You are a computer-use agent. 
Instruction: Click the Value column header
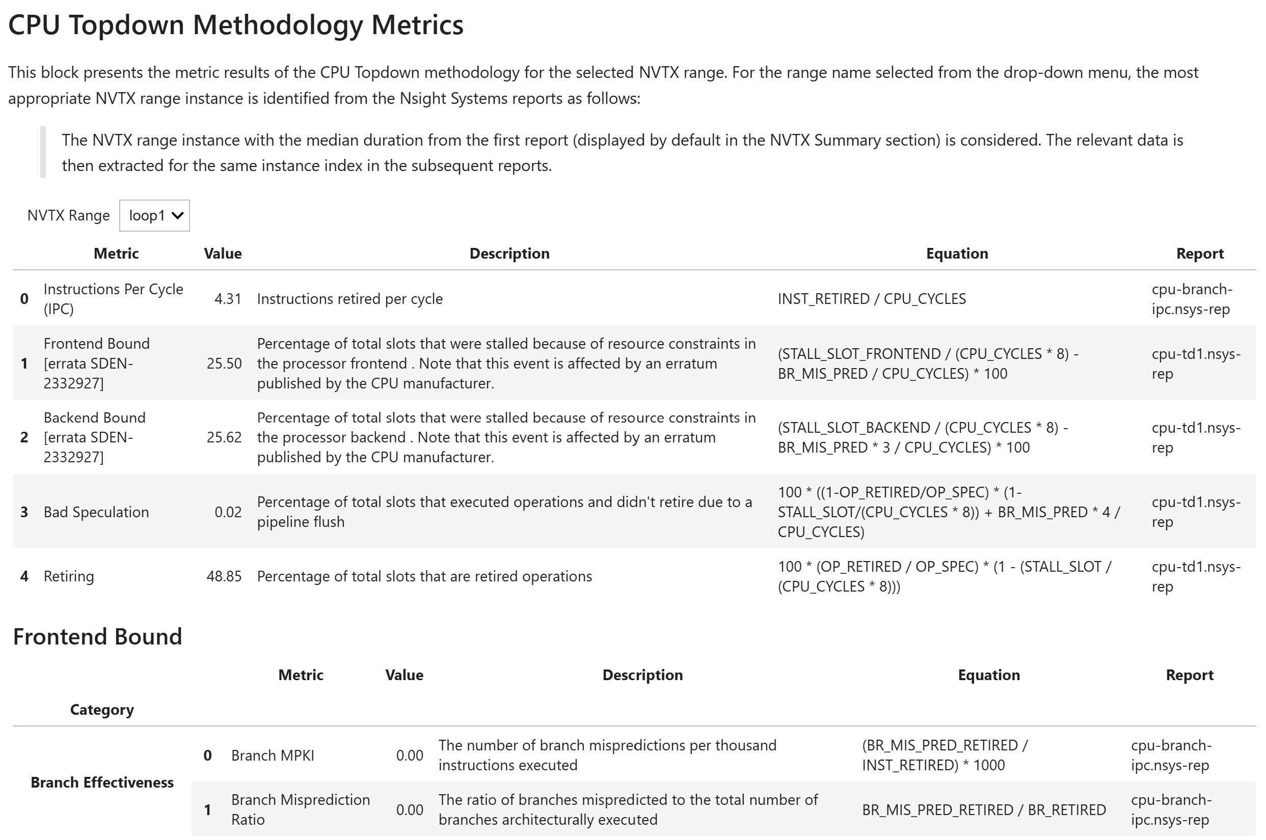tap(222, 253)
